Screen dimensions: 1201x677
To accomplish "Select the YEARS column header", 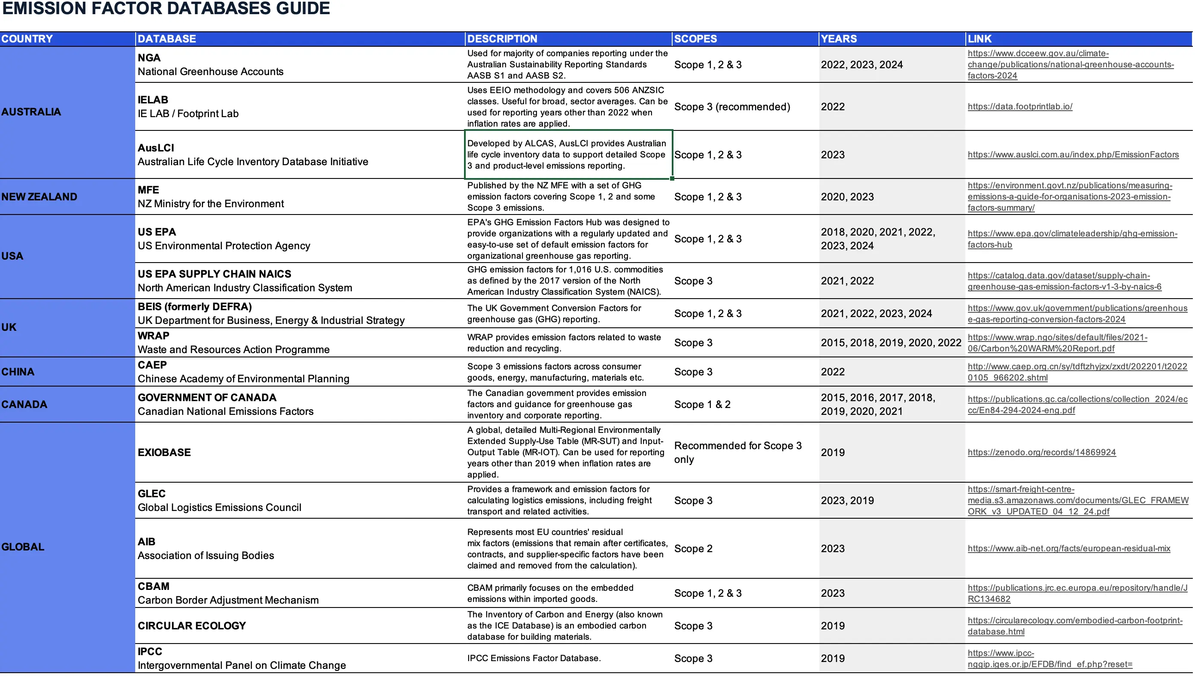I will [x=892, y=39].
